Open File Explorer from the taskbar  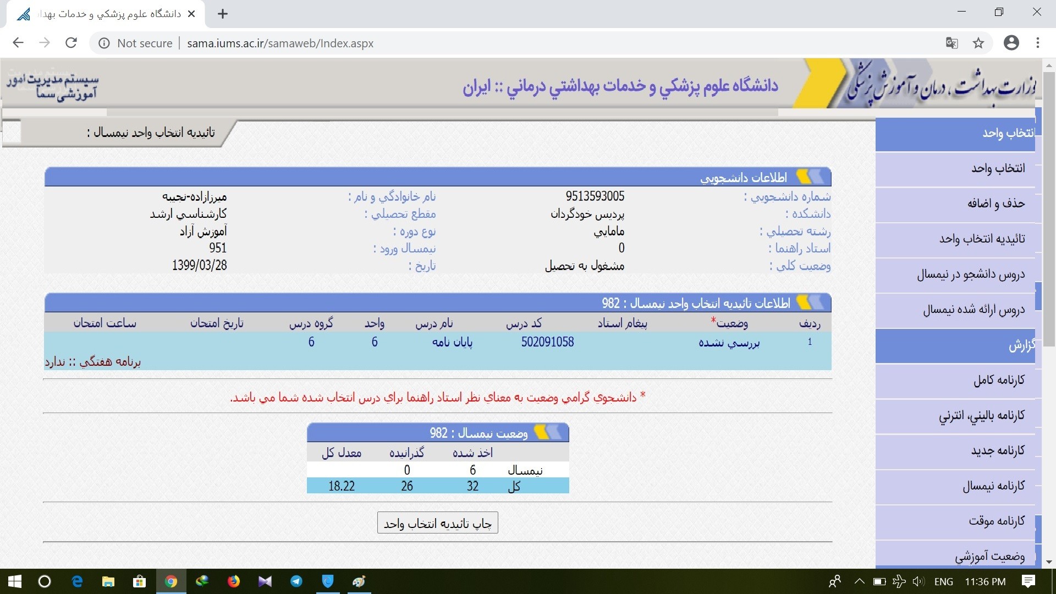point(108,581)
